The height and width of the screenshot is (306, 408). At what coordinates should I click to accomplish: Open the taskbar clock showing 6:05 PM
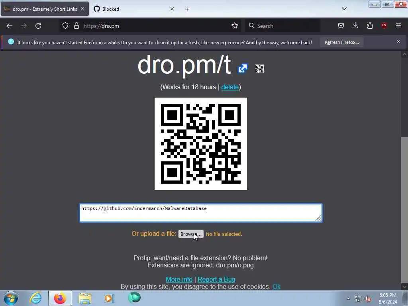pos(388,298)
